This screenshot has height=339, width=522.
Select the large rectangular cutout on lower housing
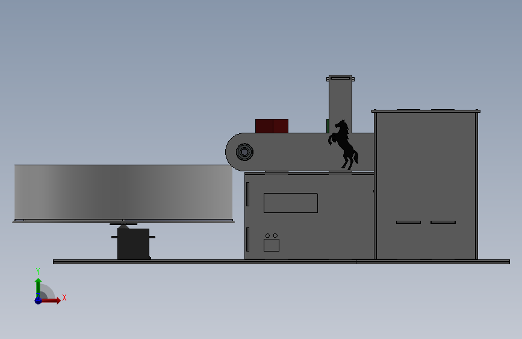coord(291,203)
